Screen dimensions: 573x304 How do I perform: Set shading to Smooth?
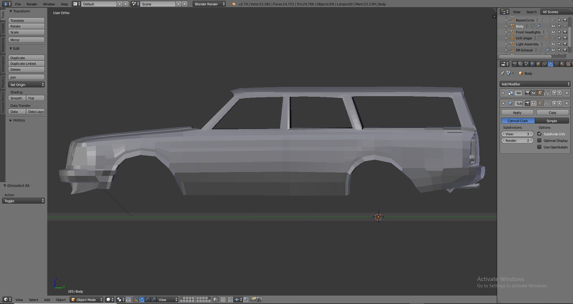(x=17, y=98)
